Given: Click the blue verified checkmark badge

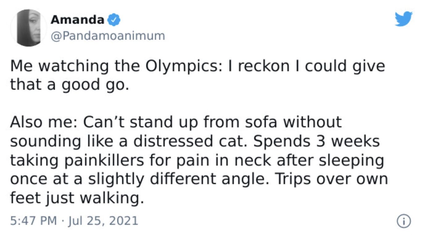Looking at the screenshot, I should point(114,20).
